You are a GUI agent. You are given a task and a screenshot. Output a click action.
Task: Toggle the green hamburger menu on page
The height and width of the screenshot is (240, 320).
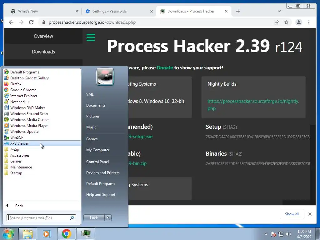click(x=91, y=37)
